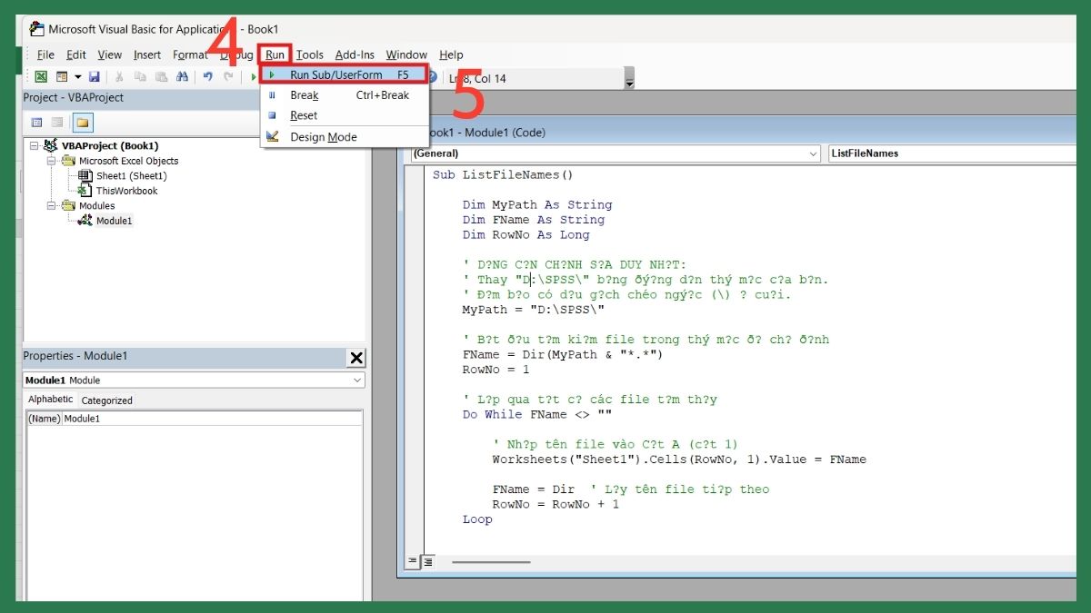The image size is (1091, 613).
Task: Save the project with the Save icon
Action: [95, 77]
